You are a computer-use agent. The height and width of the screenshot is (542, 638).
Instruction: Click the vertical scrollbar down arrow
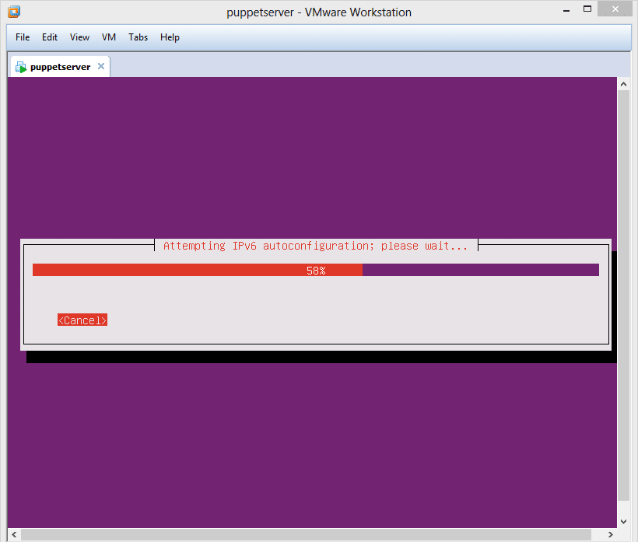click(623, 521)
